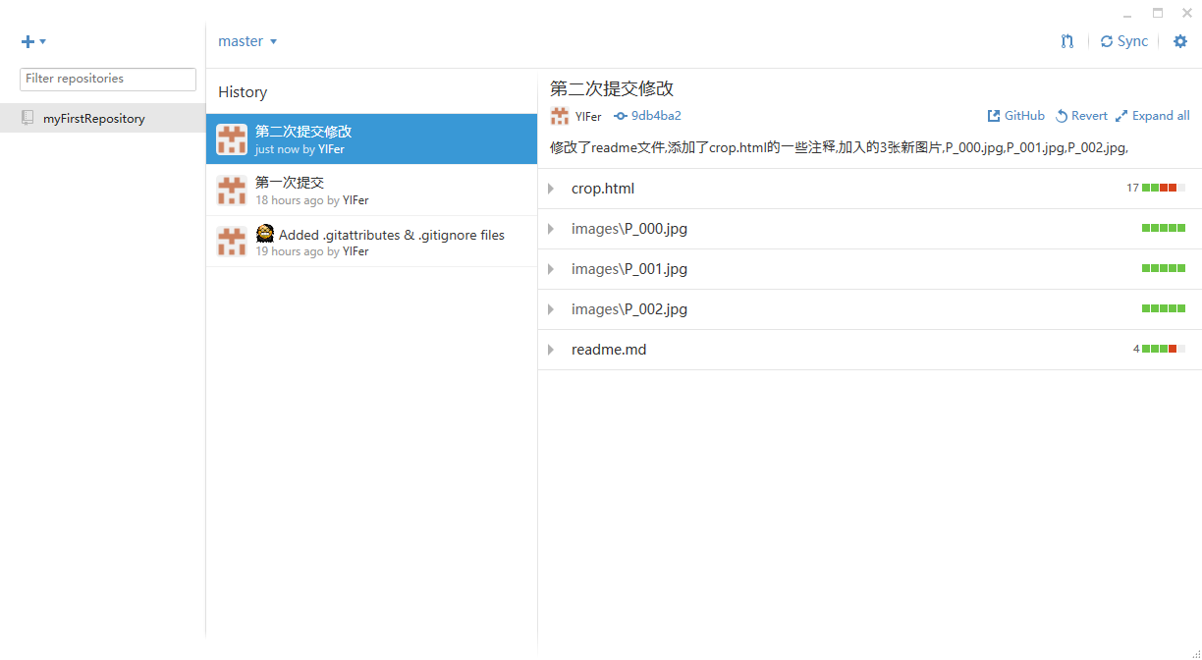Open the add repository plus menu
This screenshot has width=1202, height=660.
pos(33,41)
